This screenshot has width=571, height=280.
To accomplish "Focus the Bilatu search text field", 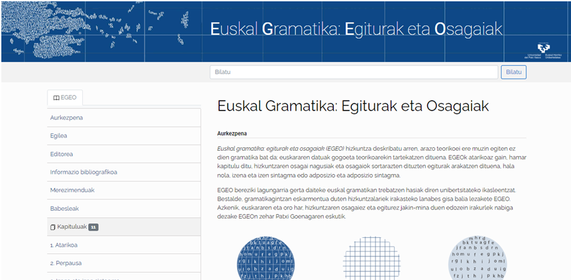I will 354,72.
